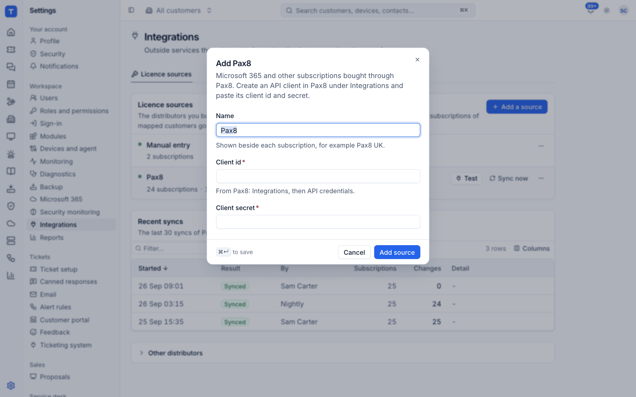Click the handshake icon in the left rail
The image size is (636, 397).
(x=11, y=102)
